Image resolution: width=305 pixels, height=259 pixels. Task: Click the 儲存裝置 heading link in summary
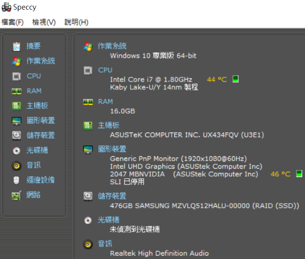click(112, 196)
